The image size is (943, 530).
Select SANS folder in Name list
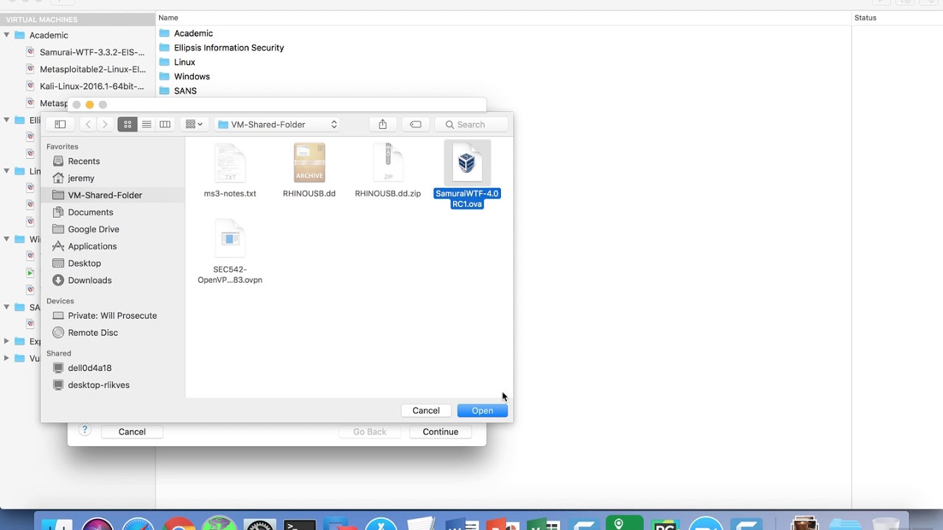[185, 91]
